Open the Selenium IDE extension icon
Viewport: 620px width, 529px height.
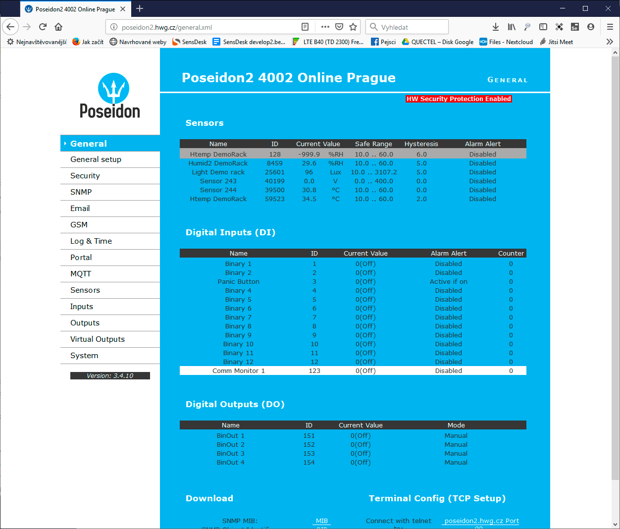[x=575, y=27]
